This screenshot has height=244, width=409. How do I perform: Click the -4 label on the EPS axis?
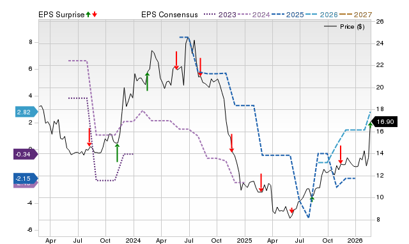coord(30,203)
